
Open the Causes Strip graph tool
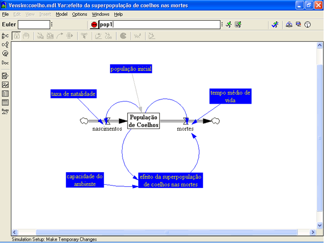point(5,75)
